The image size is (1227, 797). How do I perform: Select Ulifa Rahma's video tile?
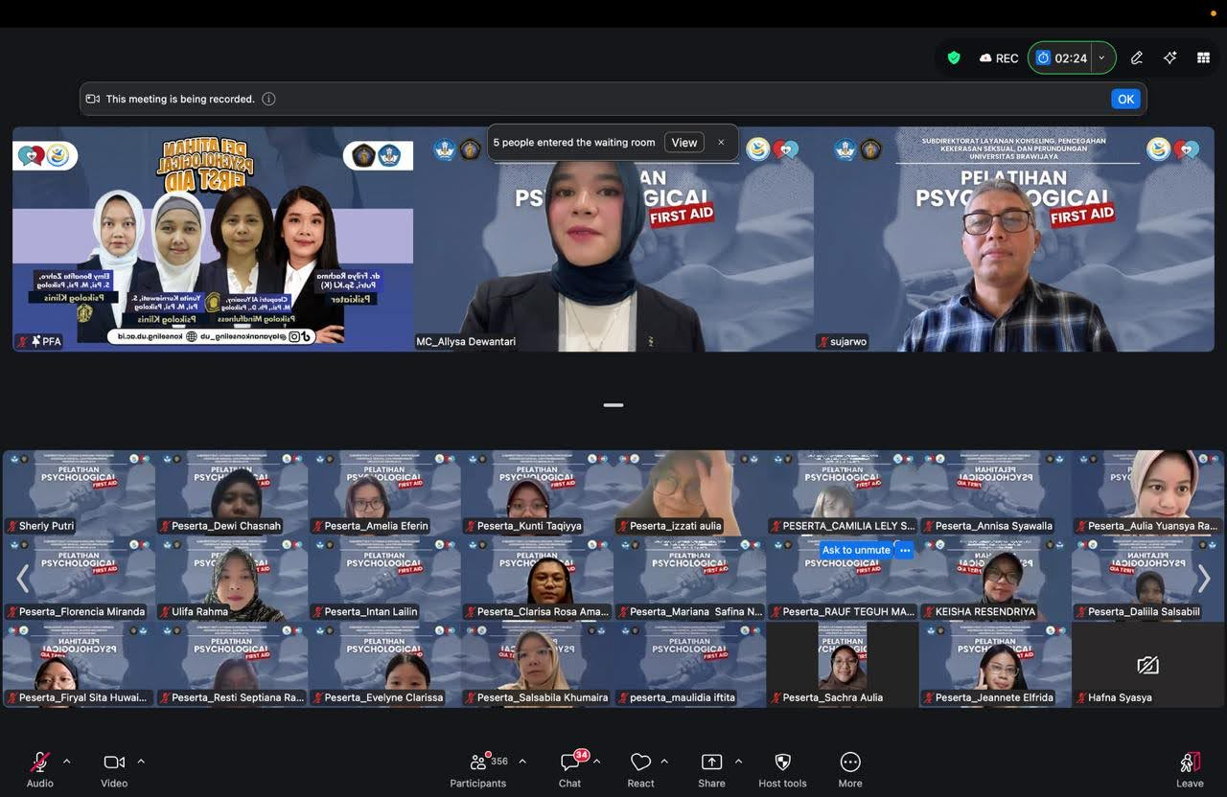click(232, 579)
